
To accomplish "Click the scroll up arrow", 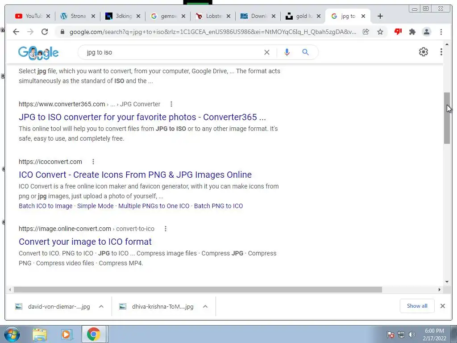I will click(x=447, y=44).
